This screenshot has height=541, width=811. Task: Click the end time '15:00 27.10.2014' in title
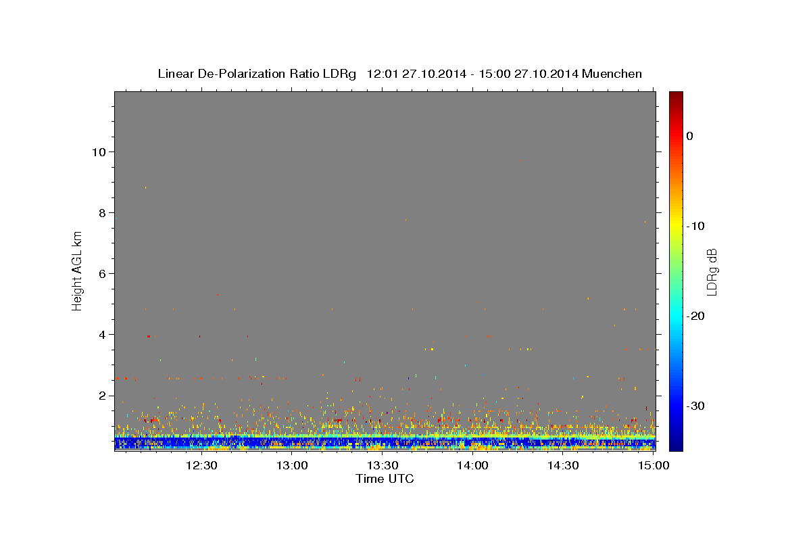[528, 74]
